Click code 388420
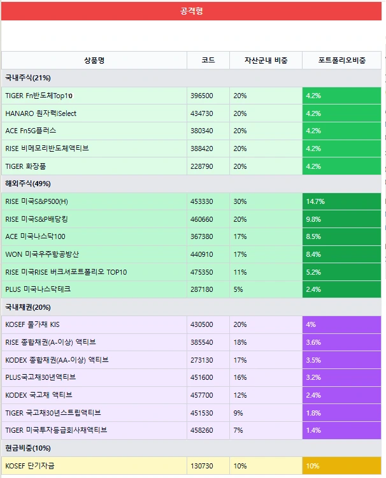This screenshot has height=478, width=386. point(202,148)
